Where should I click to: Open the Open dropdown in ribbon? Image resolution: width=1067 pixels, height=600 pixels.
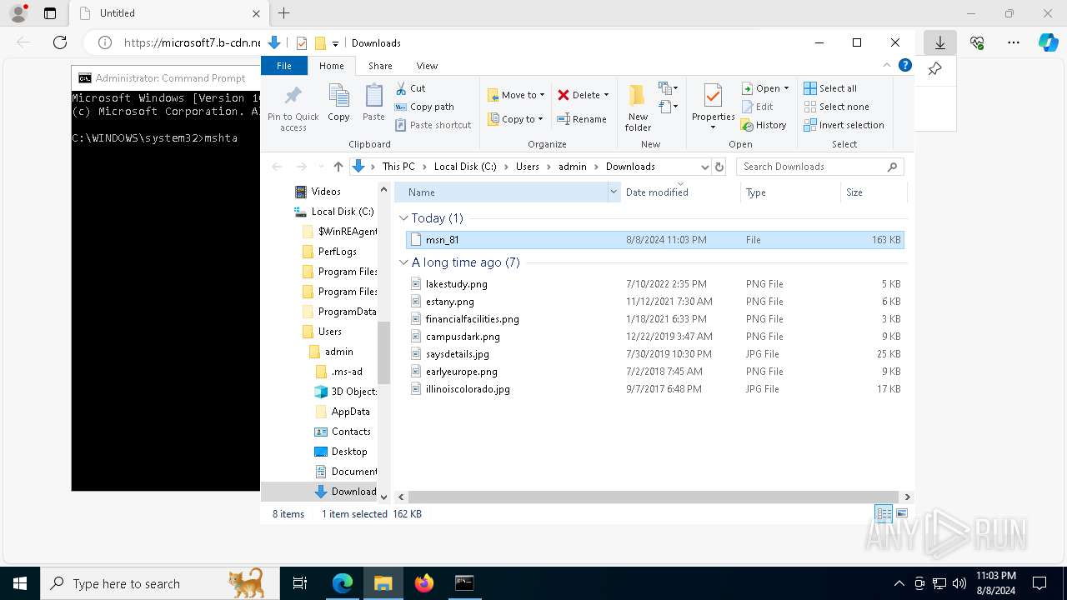(764, 88)
